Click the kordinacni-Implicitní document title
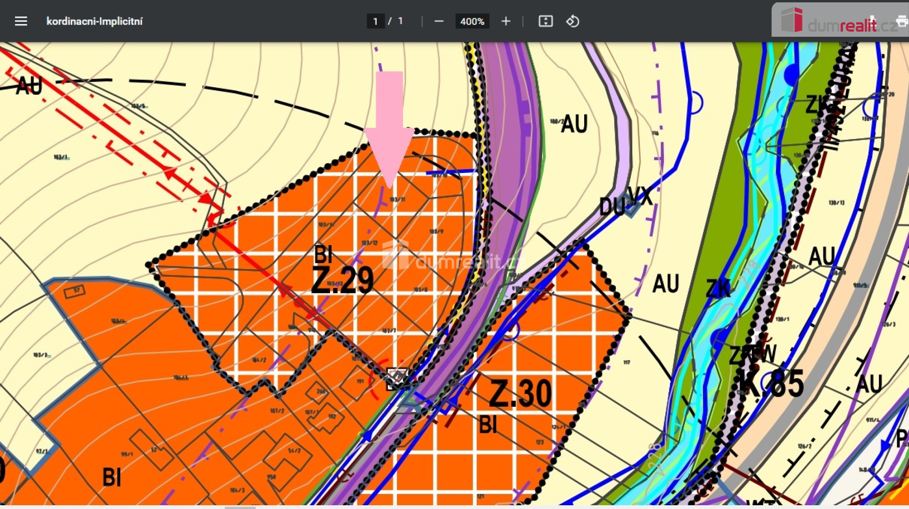 [94, 21]
